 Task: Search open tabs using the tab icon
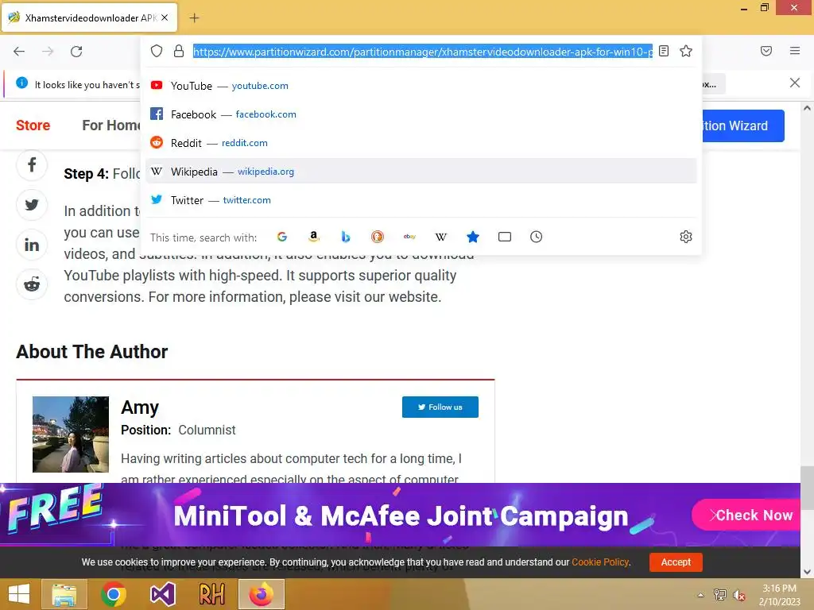[x=505, y=237]
